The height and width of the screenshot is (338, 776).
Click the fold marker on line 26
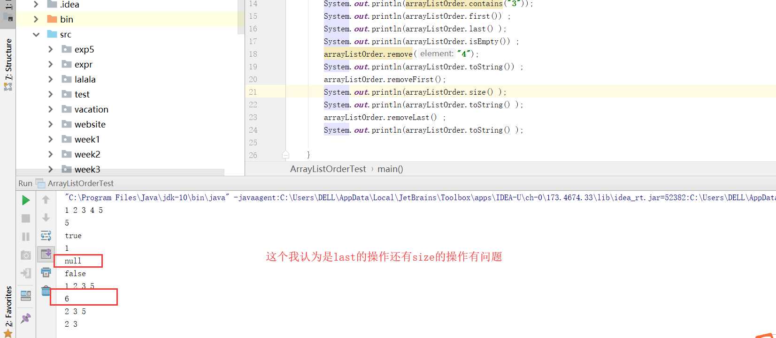click(285, 155)
